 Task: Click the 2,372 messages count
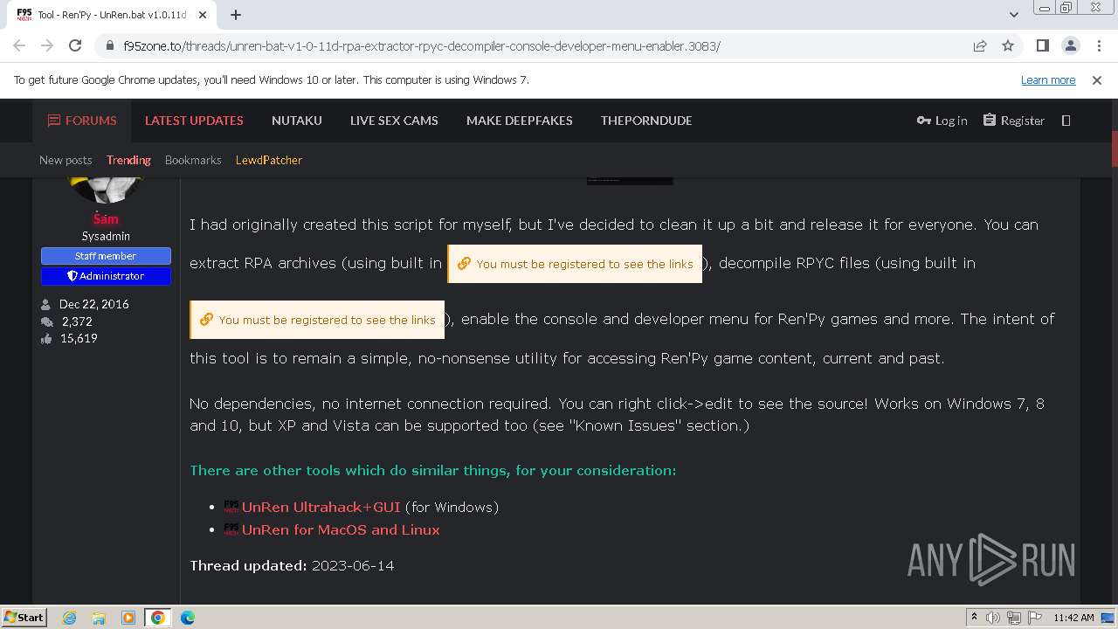click(77, 321)
